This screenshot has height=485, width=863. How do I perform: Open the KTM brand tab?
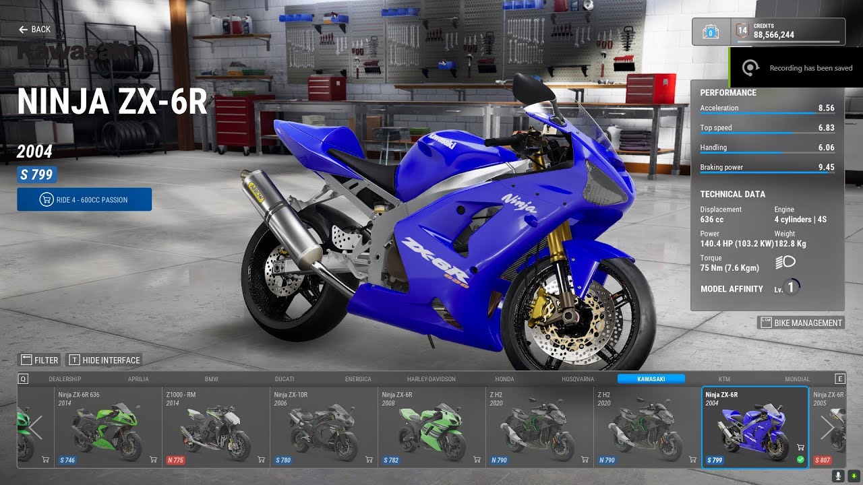pos(724,379)
